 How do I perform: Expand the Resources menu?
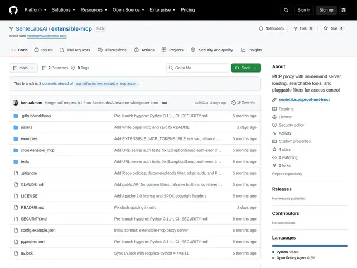pyautogui.click(x=94, y=10)
